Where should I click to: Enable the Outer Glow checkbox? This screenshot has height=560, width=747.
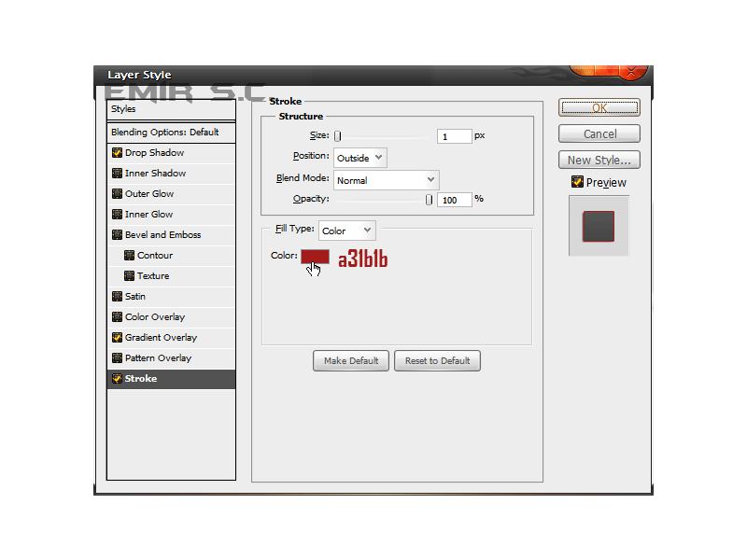pyautogui.click(x=117, y=194)
